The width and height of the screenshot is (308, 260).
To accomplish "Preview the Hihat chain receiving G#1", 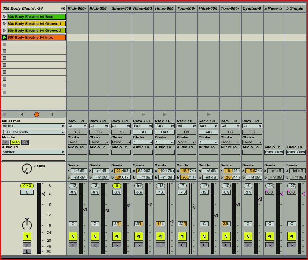I will pos(165,114).
